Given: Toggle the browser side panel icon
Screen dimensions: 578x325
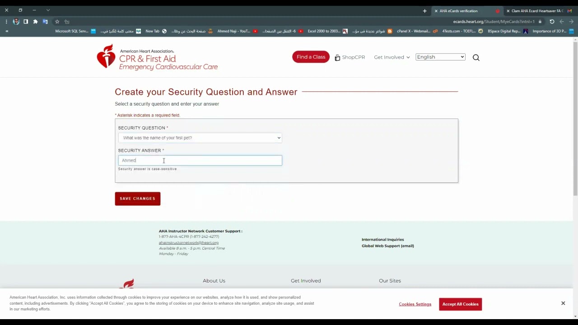Looking at the screenshot, I should [26, 21].
